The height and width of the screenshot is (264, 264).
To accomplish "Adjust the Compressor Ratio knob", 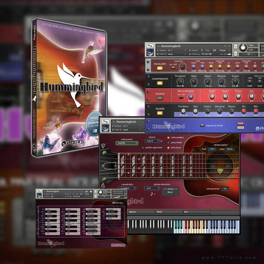I will coord(194,81).
